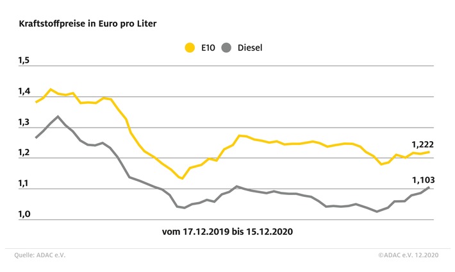Click the yellow E10 legend dot

190,47
